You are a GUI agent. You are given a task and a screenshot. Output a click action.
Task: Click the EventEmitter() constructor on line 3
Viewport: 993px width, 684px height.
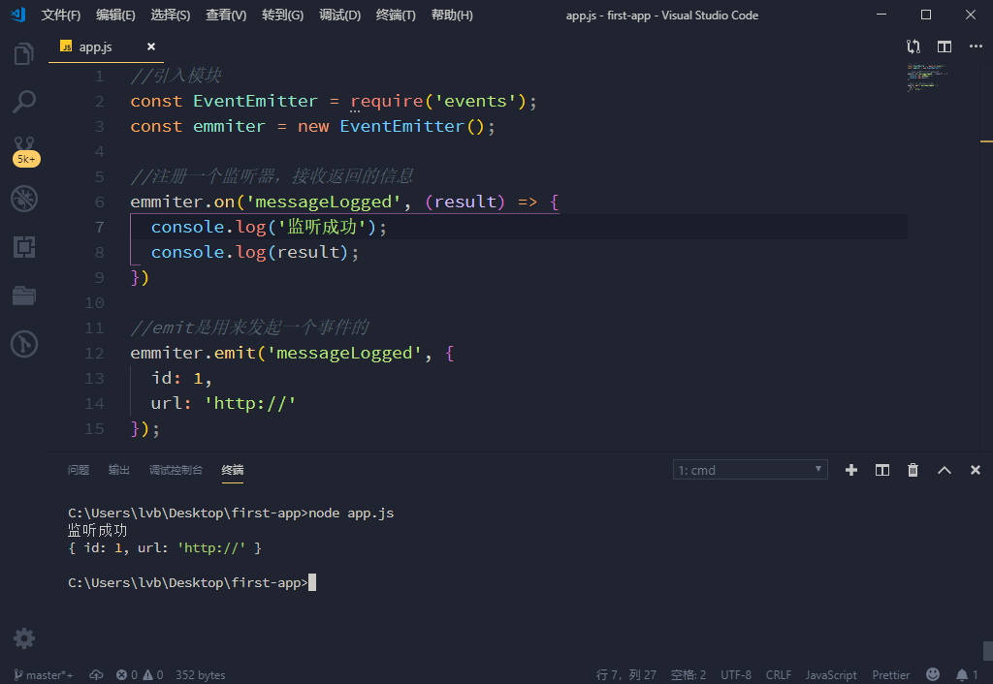(x=412, y=127)
